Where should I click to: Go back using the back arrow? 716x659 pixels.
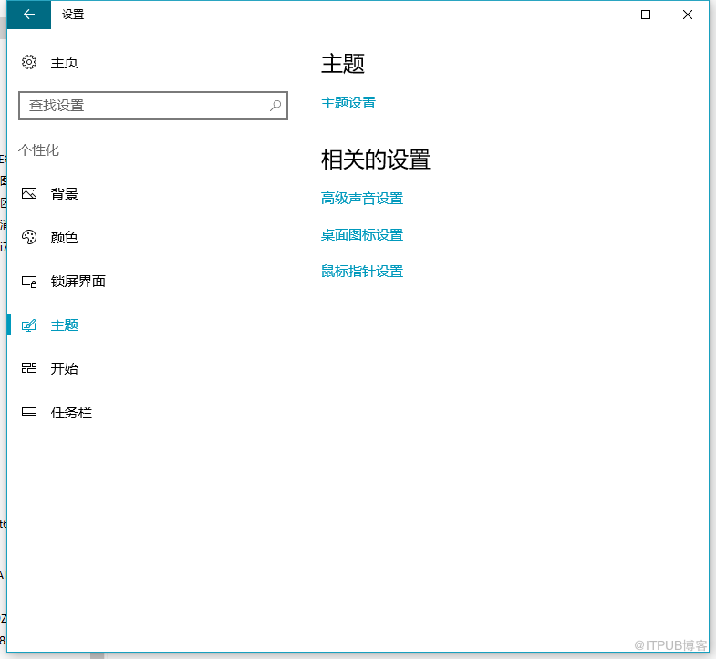click(x=29, y=15)
